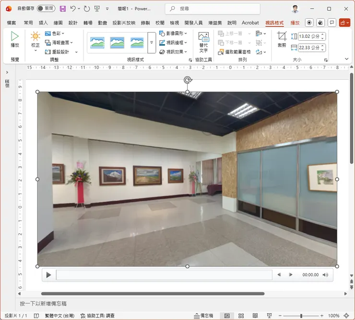Open the 插入 ribbon tab

[x=43, y=23]
